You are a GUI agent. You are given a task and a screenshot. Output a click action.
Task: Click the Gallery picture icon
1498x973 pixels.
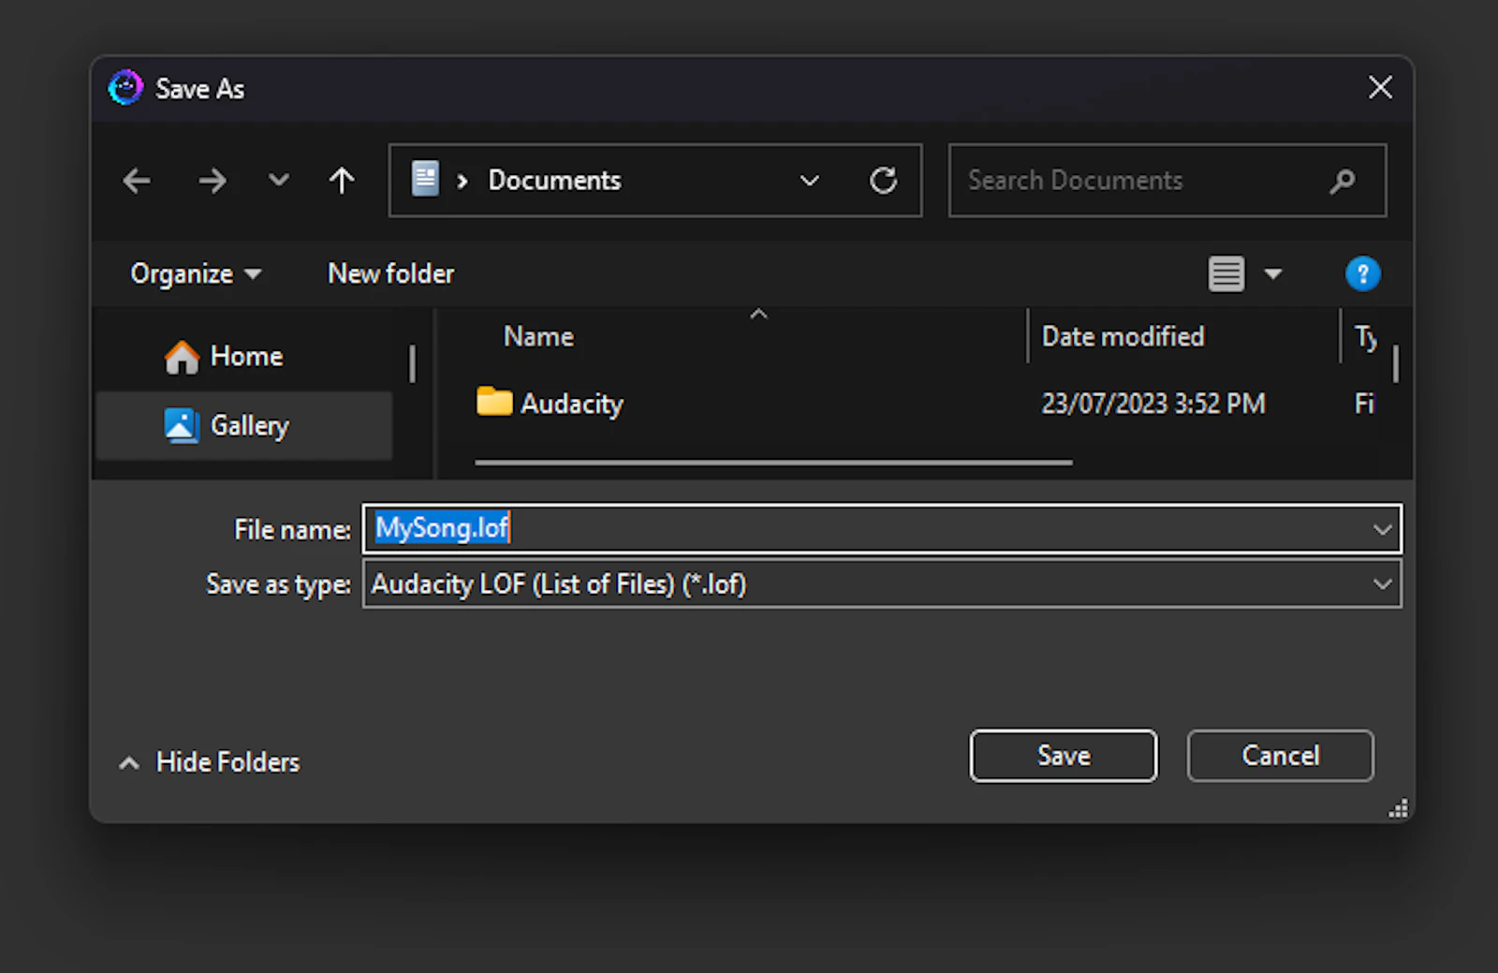[182, 425]
